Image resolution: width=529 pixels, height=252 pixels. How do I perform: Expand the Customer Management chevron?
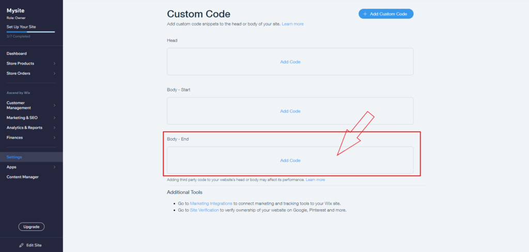click(x=54, y=106)
